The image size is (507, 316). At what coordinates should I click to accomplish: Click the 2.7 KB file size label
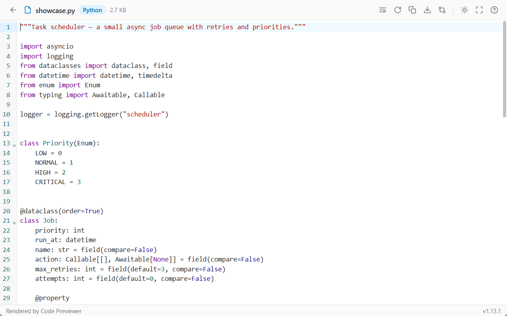pyautogui.click(x=118, y=10)
